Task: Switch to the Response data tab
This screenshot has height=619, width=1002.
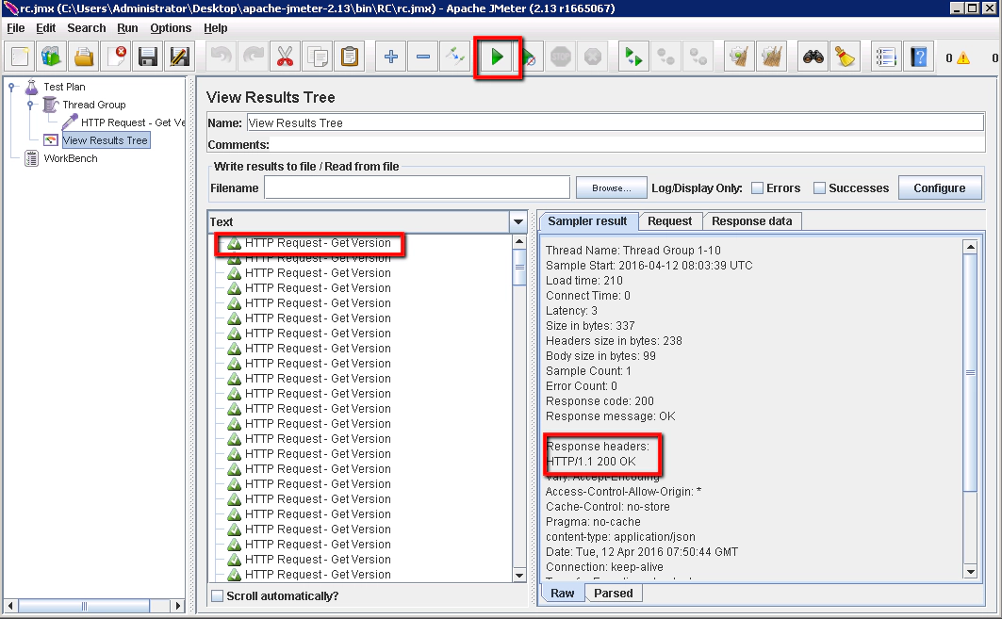Action: click(751, 220)
